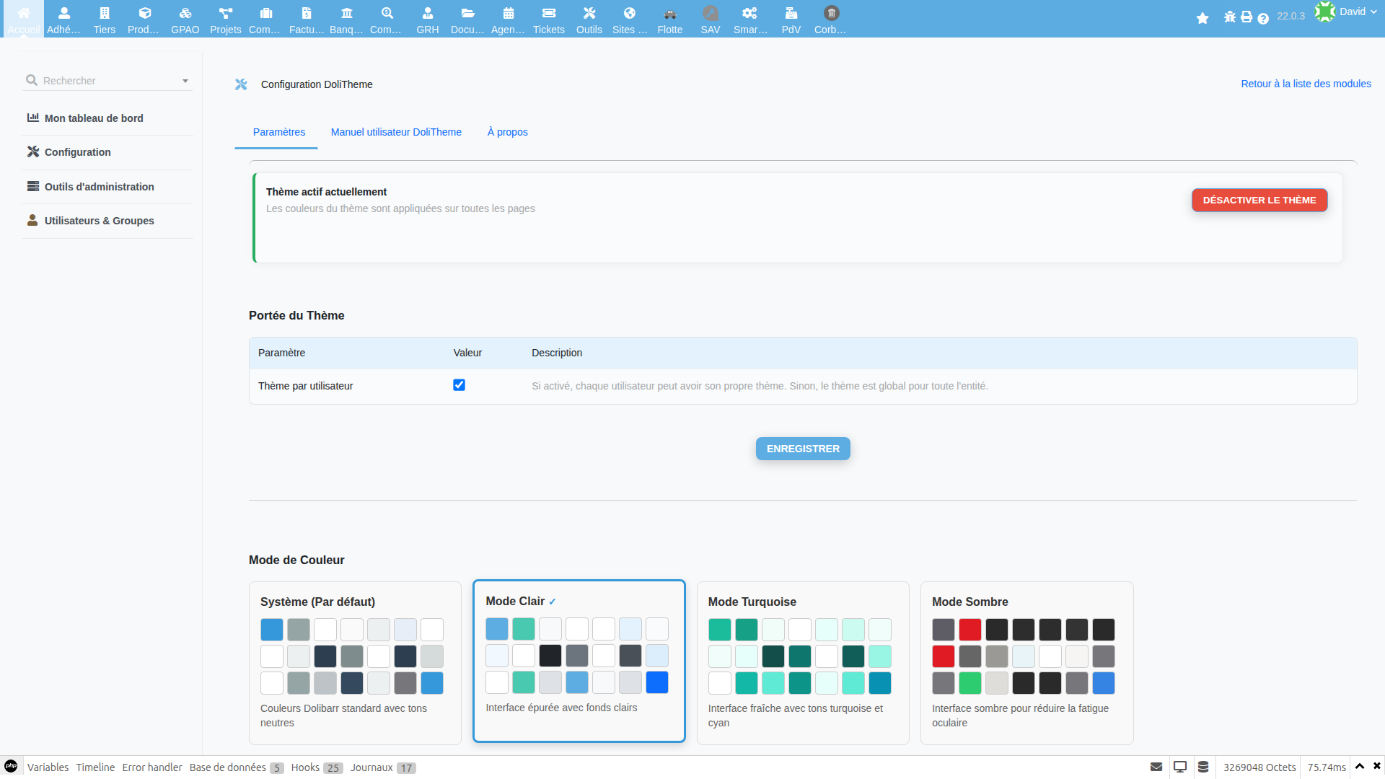Open the À propos tab
The height and width of the screenshot is (779, 1385).
point(507,132)
